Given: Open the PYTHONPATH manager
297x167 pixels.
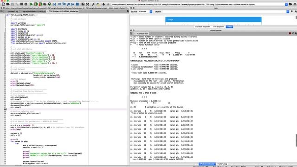Looking at the screenshot, I should tap(98, 4).
